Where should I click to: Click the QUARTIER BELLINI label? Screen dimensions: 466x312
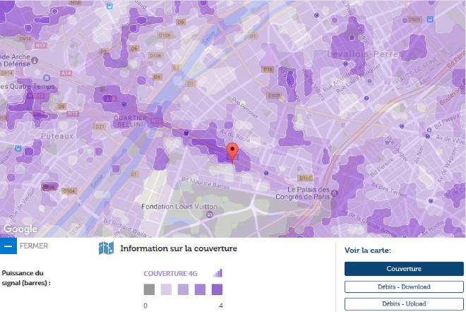tap(130, 121)
